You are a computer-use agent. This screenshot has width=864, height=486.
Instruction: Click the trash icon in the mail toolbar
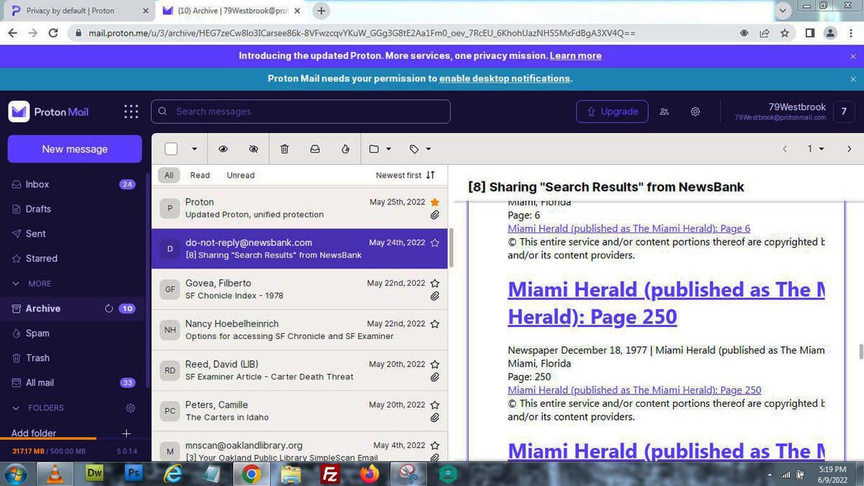tap(284, 149)
